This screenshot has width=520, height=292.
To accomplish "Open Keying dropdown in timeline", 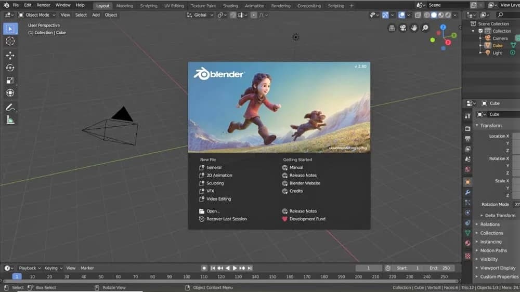I will [x=53, y=268].
